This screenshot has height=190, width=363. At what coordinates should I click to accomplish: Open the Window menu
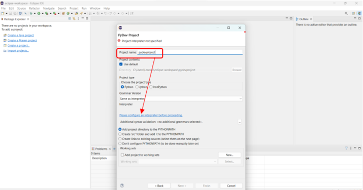click(95, 8)
